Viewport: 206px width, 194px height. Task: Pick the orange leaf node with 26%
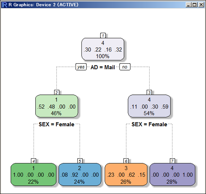[x=126, y=175]
